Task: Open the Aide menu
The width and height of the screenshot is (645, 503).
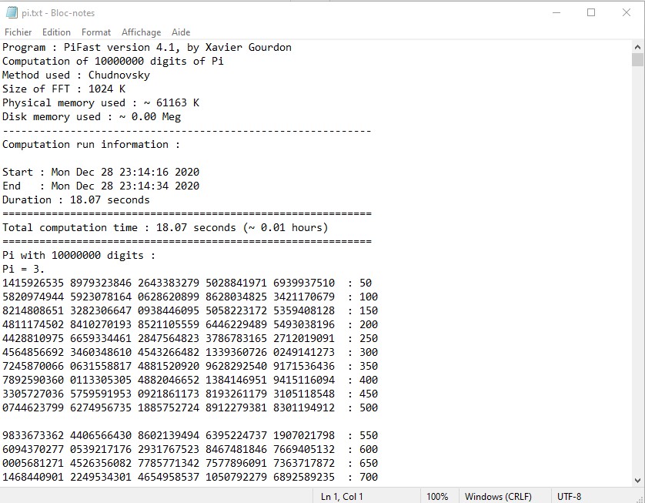Action: [181, 32]
